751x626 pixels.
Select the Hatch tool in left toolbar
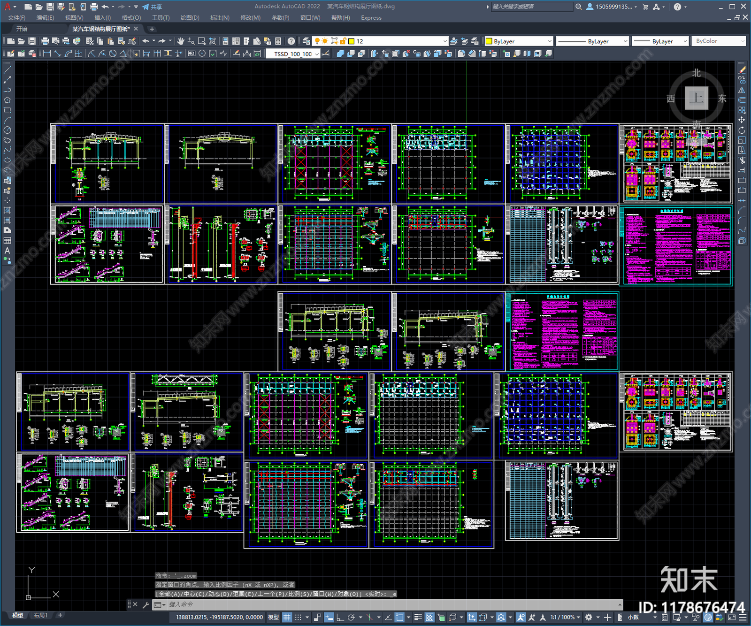point(7,210)
